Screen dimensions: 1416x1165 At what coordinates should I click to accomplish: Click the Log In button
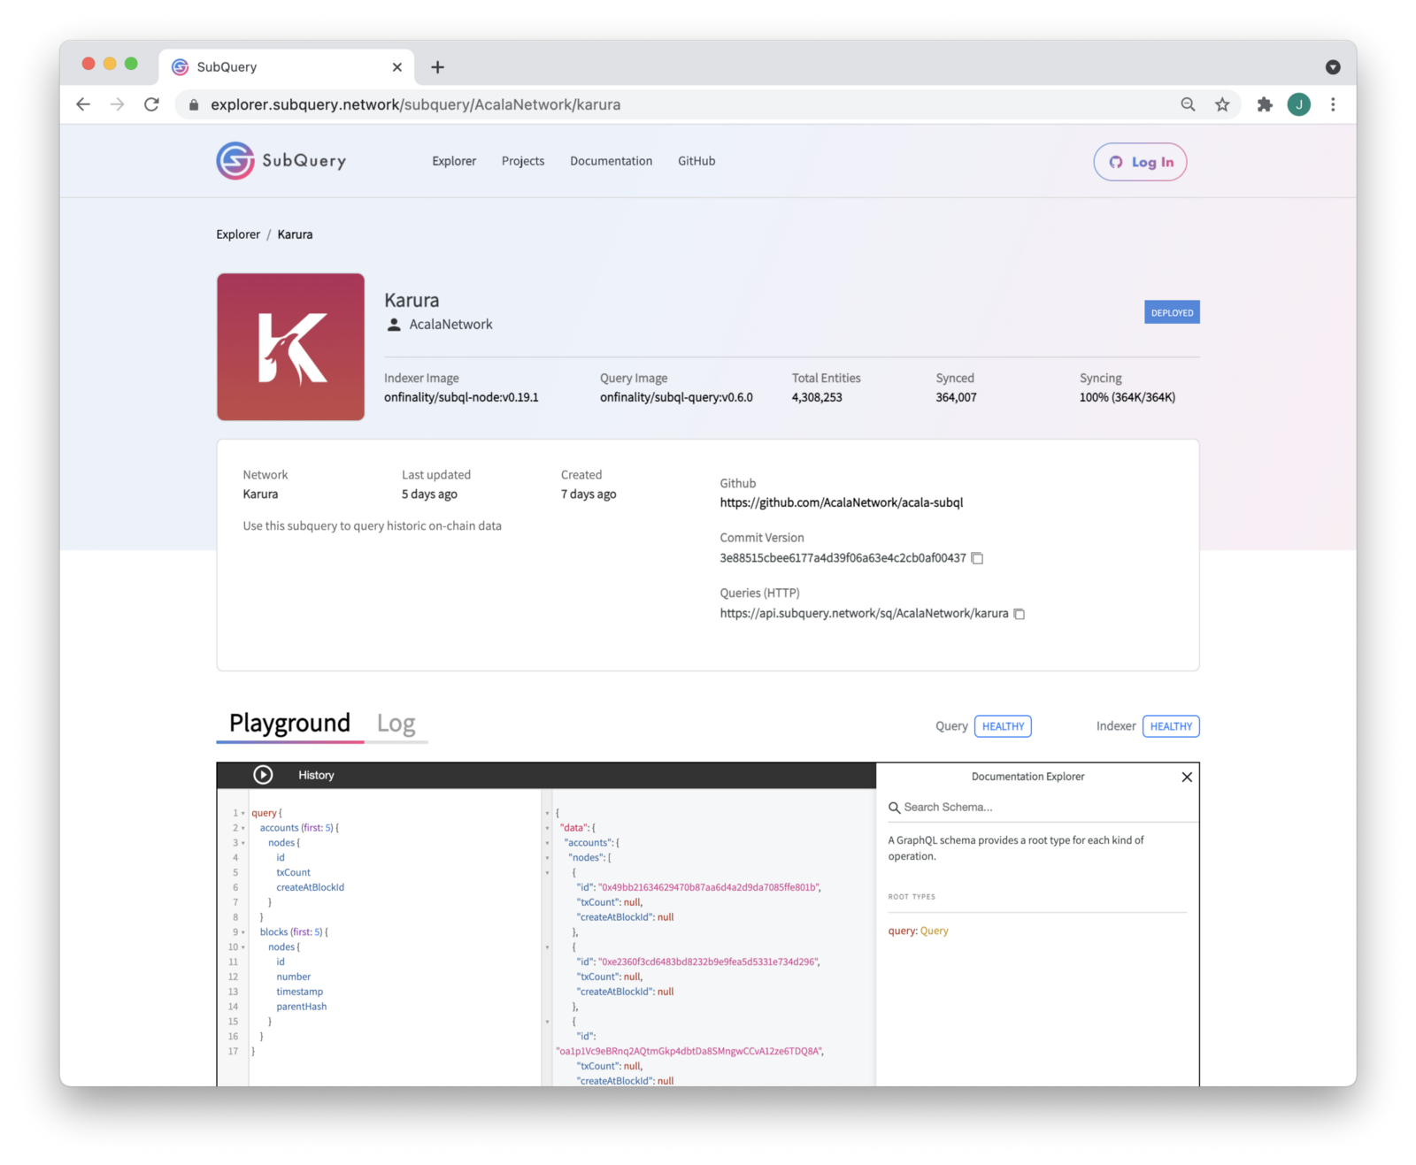[1140, 162]
